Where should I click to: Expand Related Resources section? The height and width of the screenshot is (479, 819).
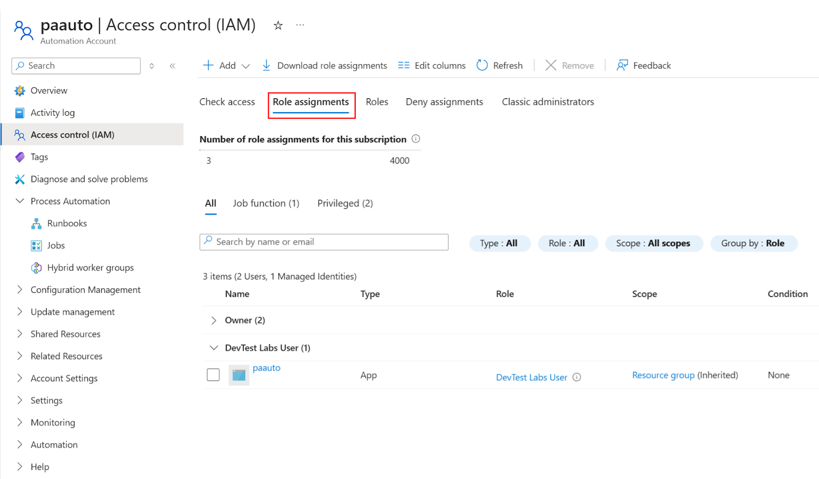pos(19,356)
